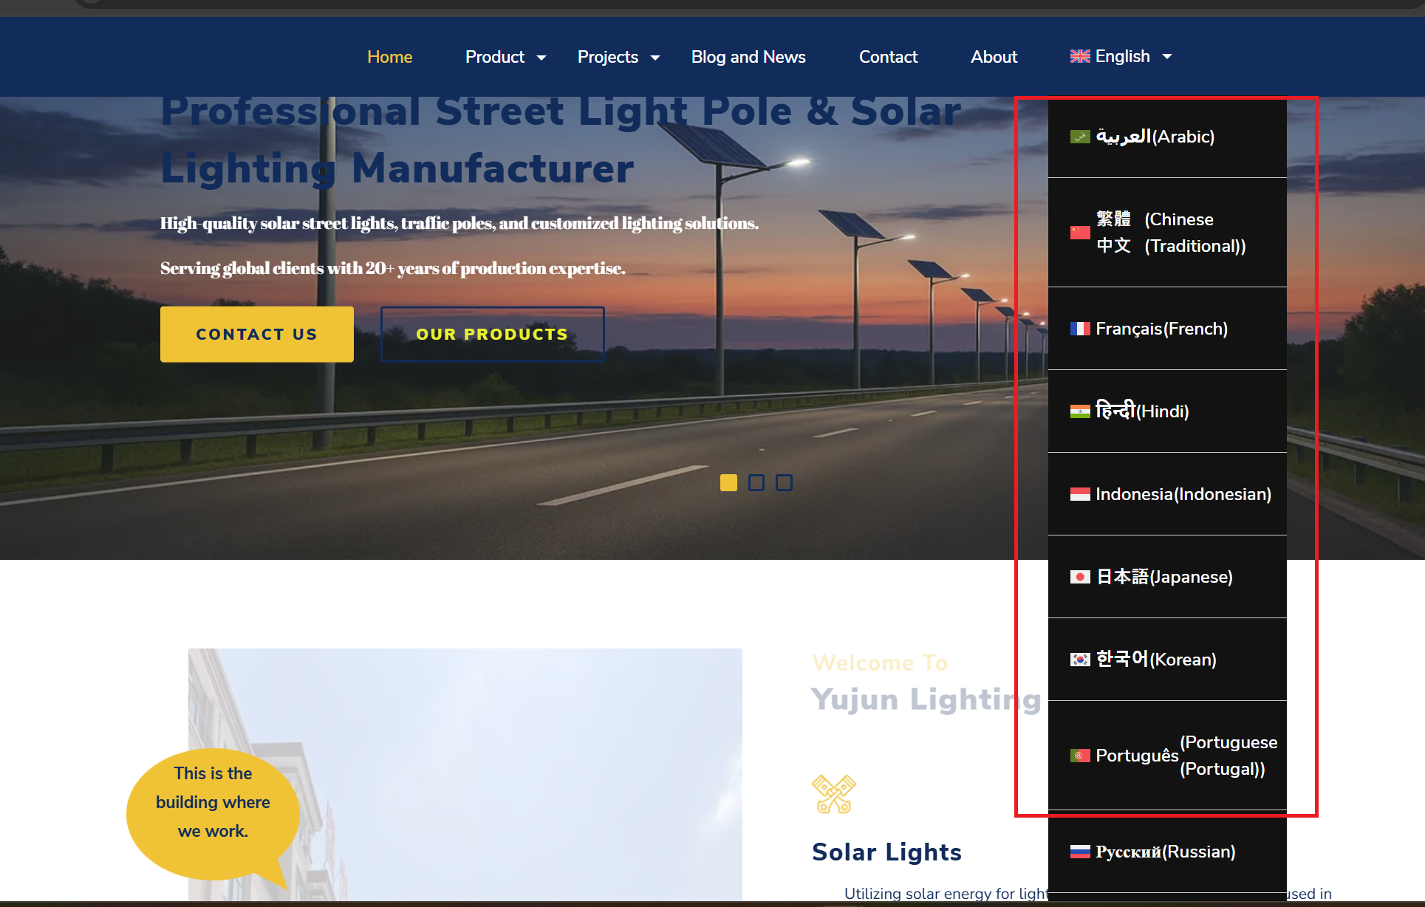Collapse the English language dropdown arrow
Screen dimensions: 1425x907
tap(1167, 57)
